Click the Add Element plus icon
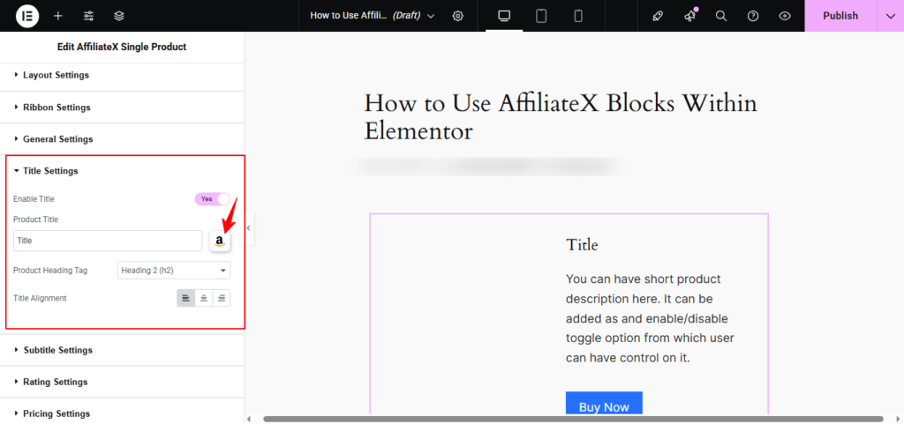 58,16
